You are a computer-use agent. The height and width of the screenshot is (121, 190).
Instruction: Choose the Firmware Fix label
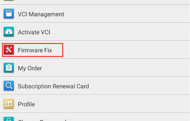(35, 50)
